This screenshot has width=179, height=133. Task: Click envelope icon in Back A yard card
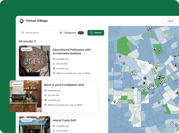(x=45, y=91)
